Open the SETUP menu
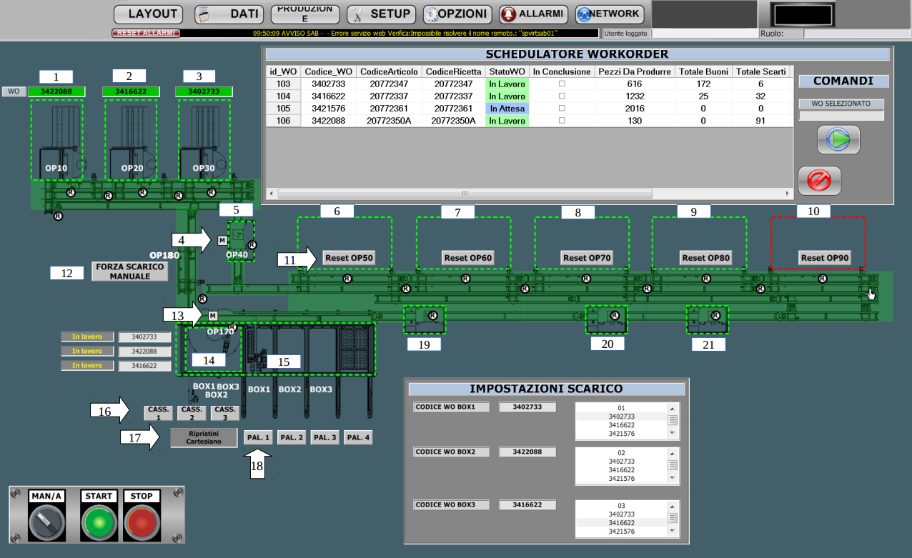The width and height of the screenshot is (912, 558). click(x=381, y=14)
